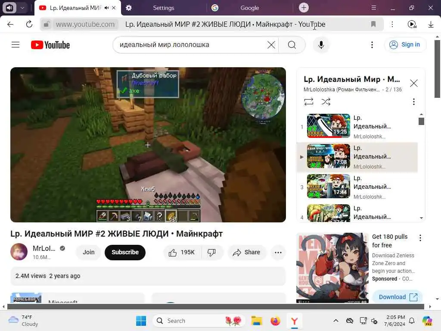Select currently playing 17:08 playlist video

coord(357,157)
